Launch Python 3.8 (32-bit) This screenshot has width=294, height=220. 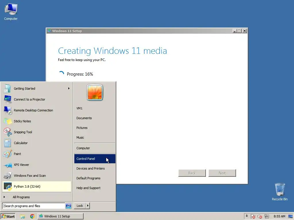[37, 186]
